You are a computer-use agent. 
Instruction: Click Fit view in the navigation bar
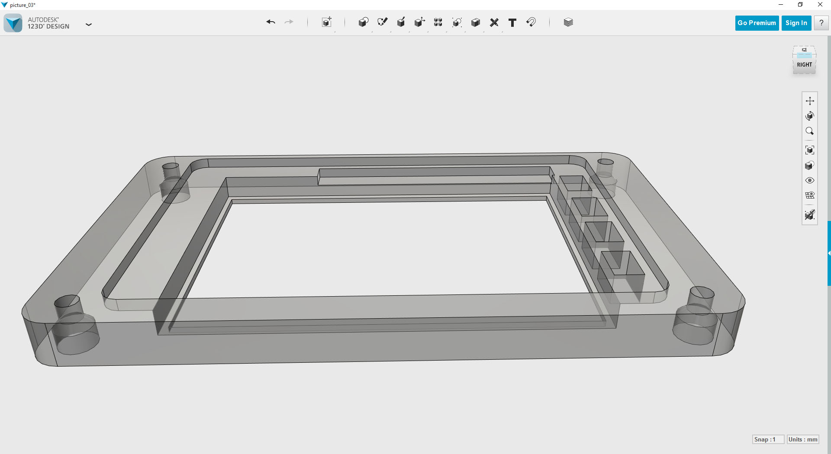click(x=810, y=150)
